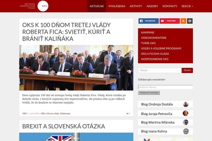Go to the KONTAKTY page
The image size is (212, 141).
click(170, 6)
